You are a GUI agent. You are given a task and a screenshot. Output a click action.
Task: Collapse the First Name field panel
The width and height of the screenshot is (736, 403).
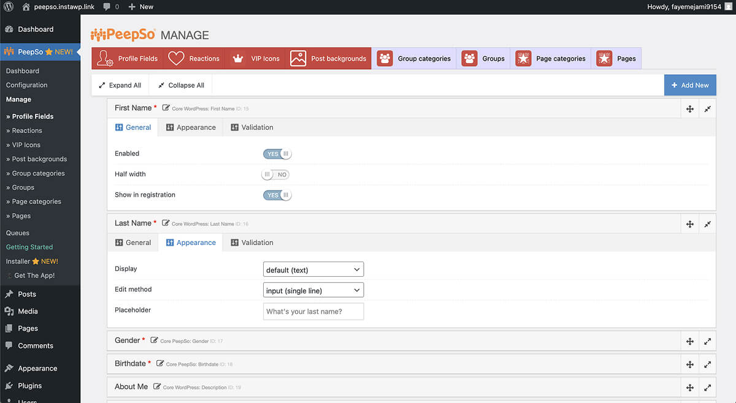pos(707,108)
